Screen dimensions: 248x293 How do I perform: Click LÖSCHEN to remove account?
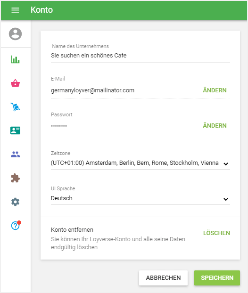[216, 233]
